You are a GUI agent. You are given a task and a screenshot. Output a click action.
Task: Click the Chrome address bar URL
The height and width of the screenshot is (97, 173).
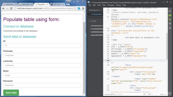45,8
